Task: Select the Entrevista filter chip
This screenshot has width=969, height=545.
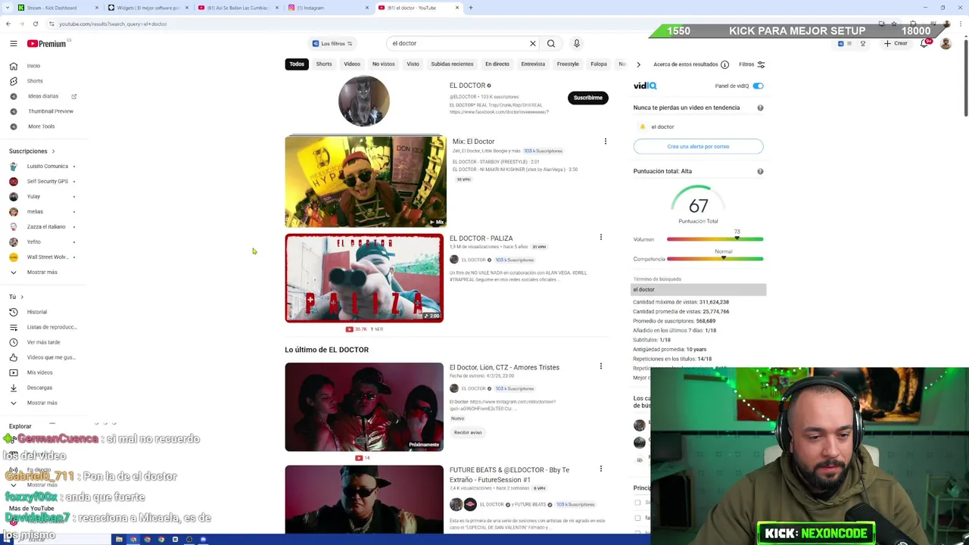Action: [533, 64]
